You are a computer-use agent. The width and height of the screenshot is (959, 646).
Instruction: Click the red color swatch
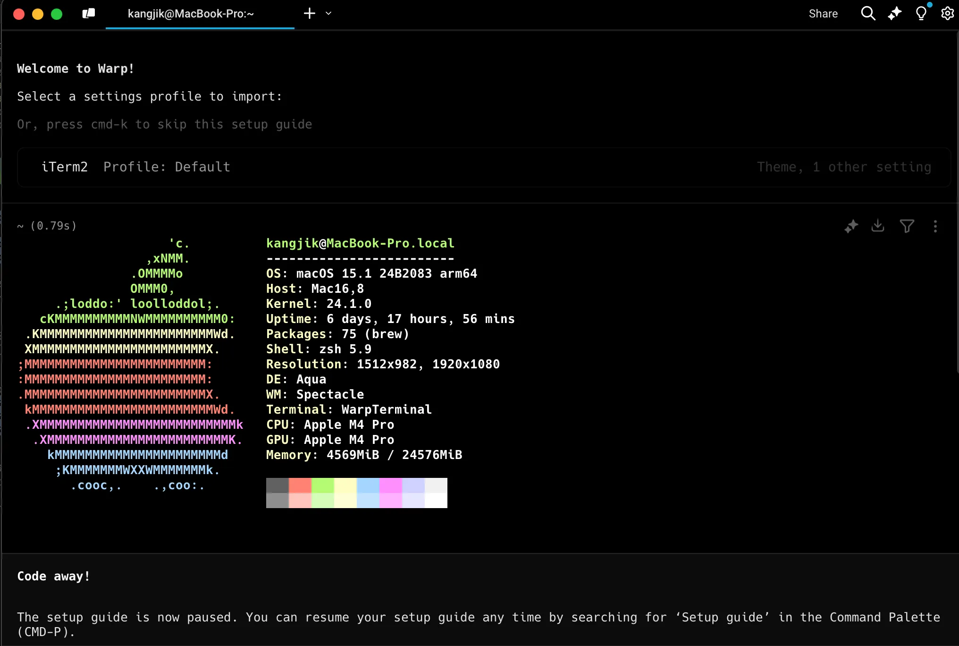tap(300, 485)
